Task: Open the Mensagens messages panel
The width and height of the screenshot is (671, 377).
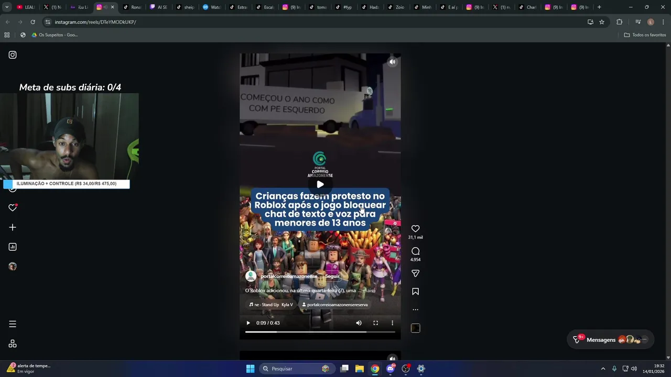Action: pos(611,340)
